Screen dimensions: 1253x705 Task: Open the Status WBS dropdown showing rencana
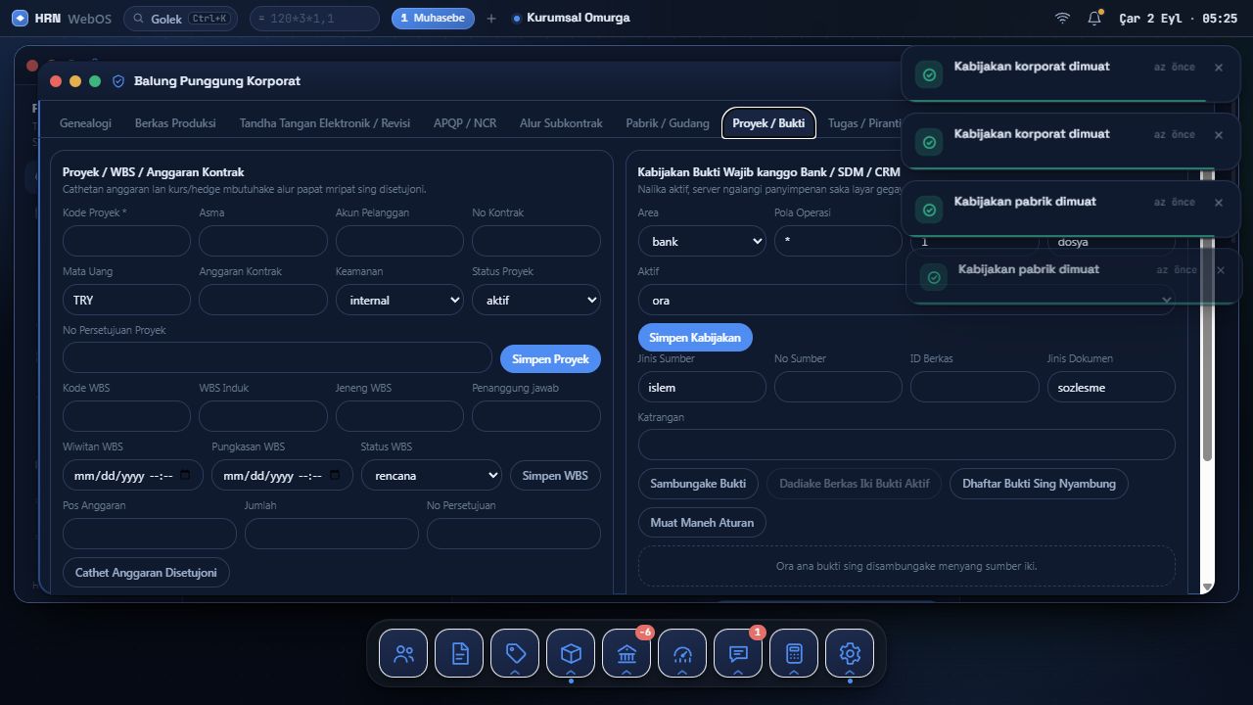coord(432,475)
